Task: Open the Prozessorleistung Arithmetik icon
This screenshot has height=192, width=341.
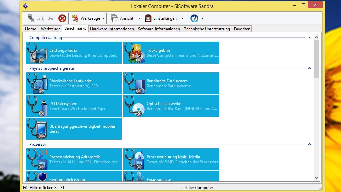Action: point(37,159)
